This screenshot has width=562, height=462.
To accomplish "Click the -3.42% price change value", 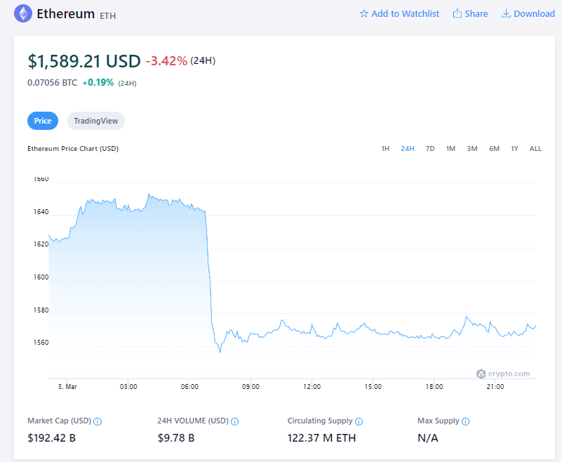I will point(166,61).
